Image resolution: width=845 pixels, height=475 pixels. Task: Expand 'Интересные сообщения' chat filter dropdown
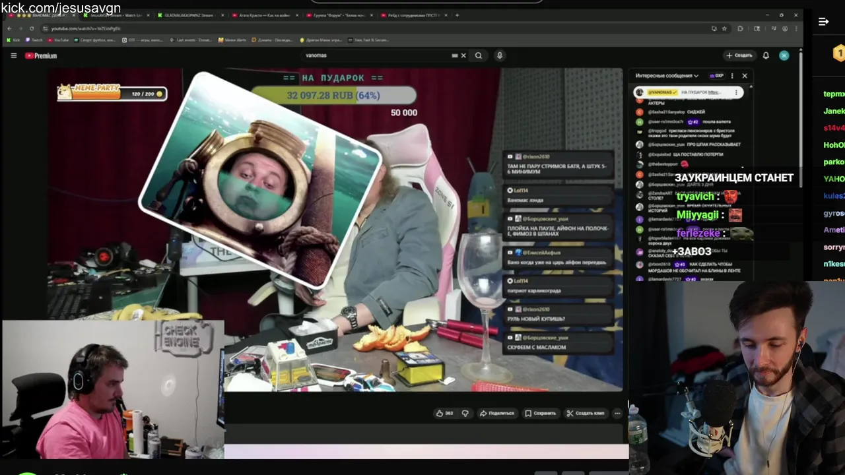click(x=667, y=75)
